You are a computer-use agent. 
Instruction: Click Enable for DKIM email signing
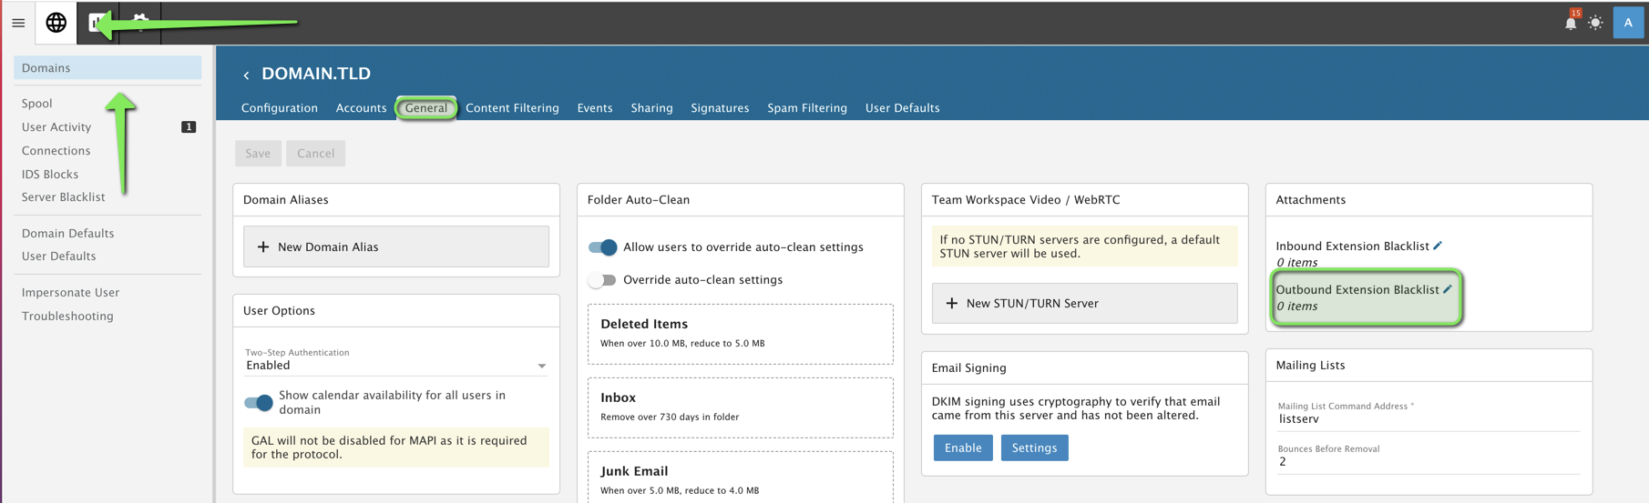tap(962, 448)
